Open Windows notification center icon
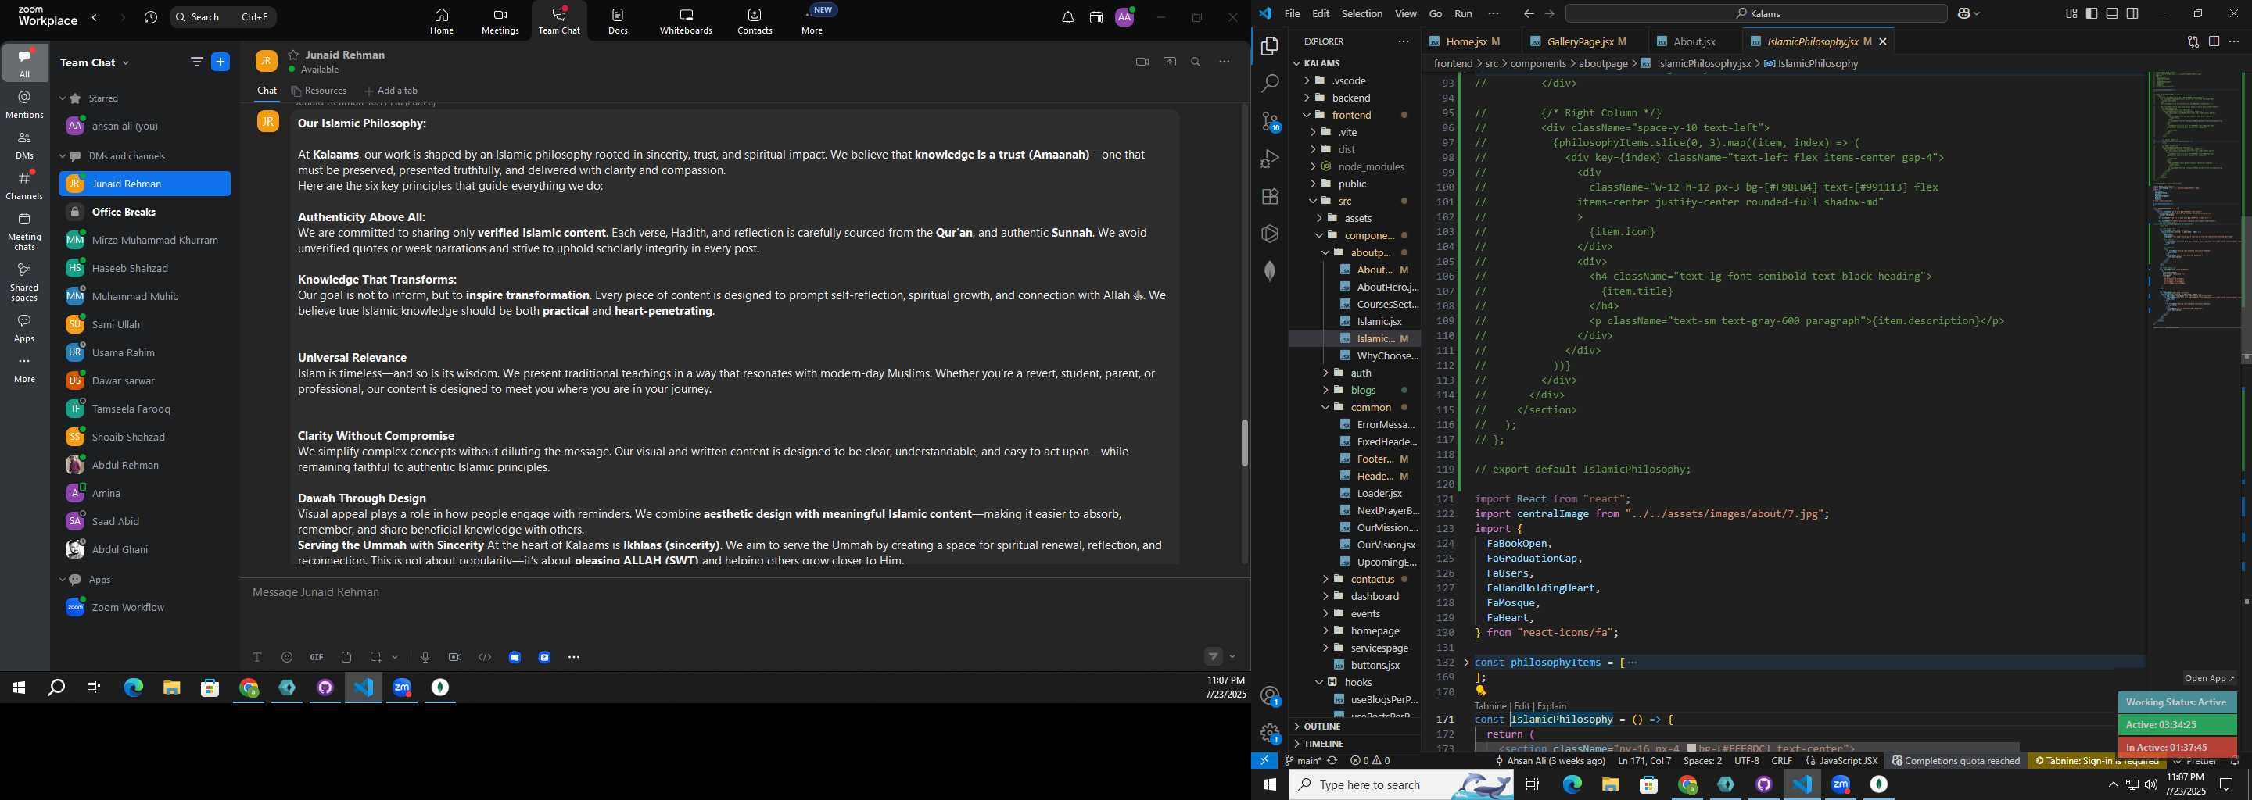 2227,784
